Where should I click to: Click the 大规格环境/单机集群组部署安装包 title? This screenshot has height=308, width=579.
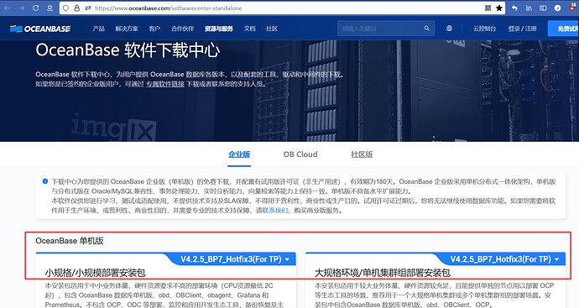(382, 273)
